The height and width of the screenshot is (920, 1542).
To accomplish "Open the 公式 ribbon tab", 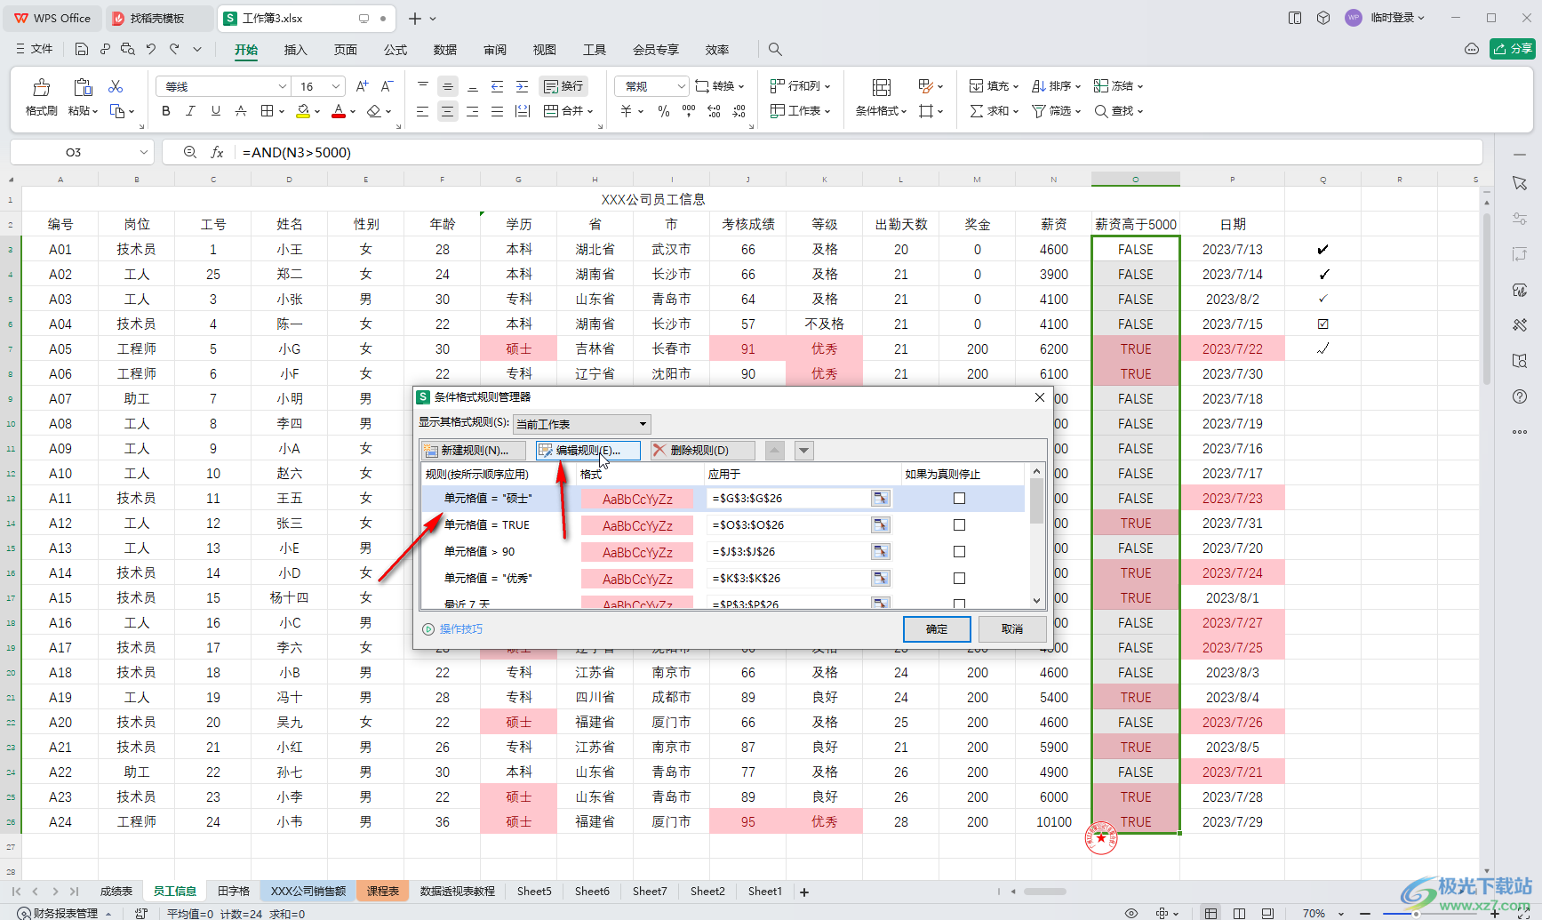I will (x=395, y=50).
